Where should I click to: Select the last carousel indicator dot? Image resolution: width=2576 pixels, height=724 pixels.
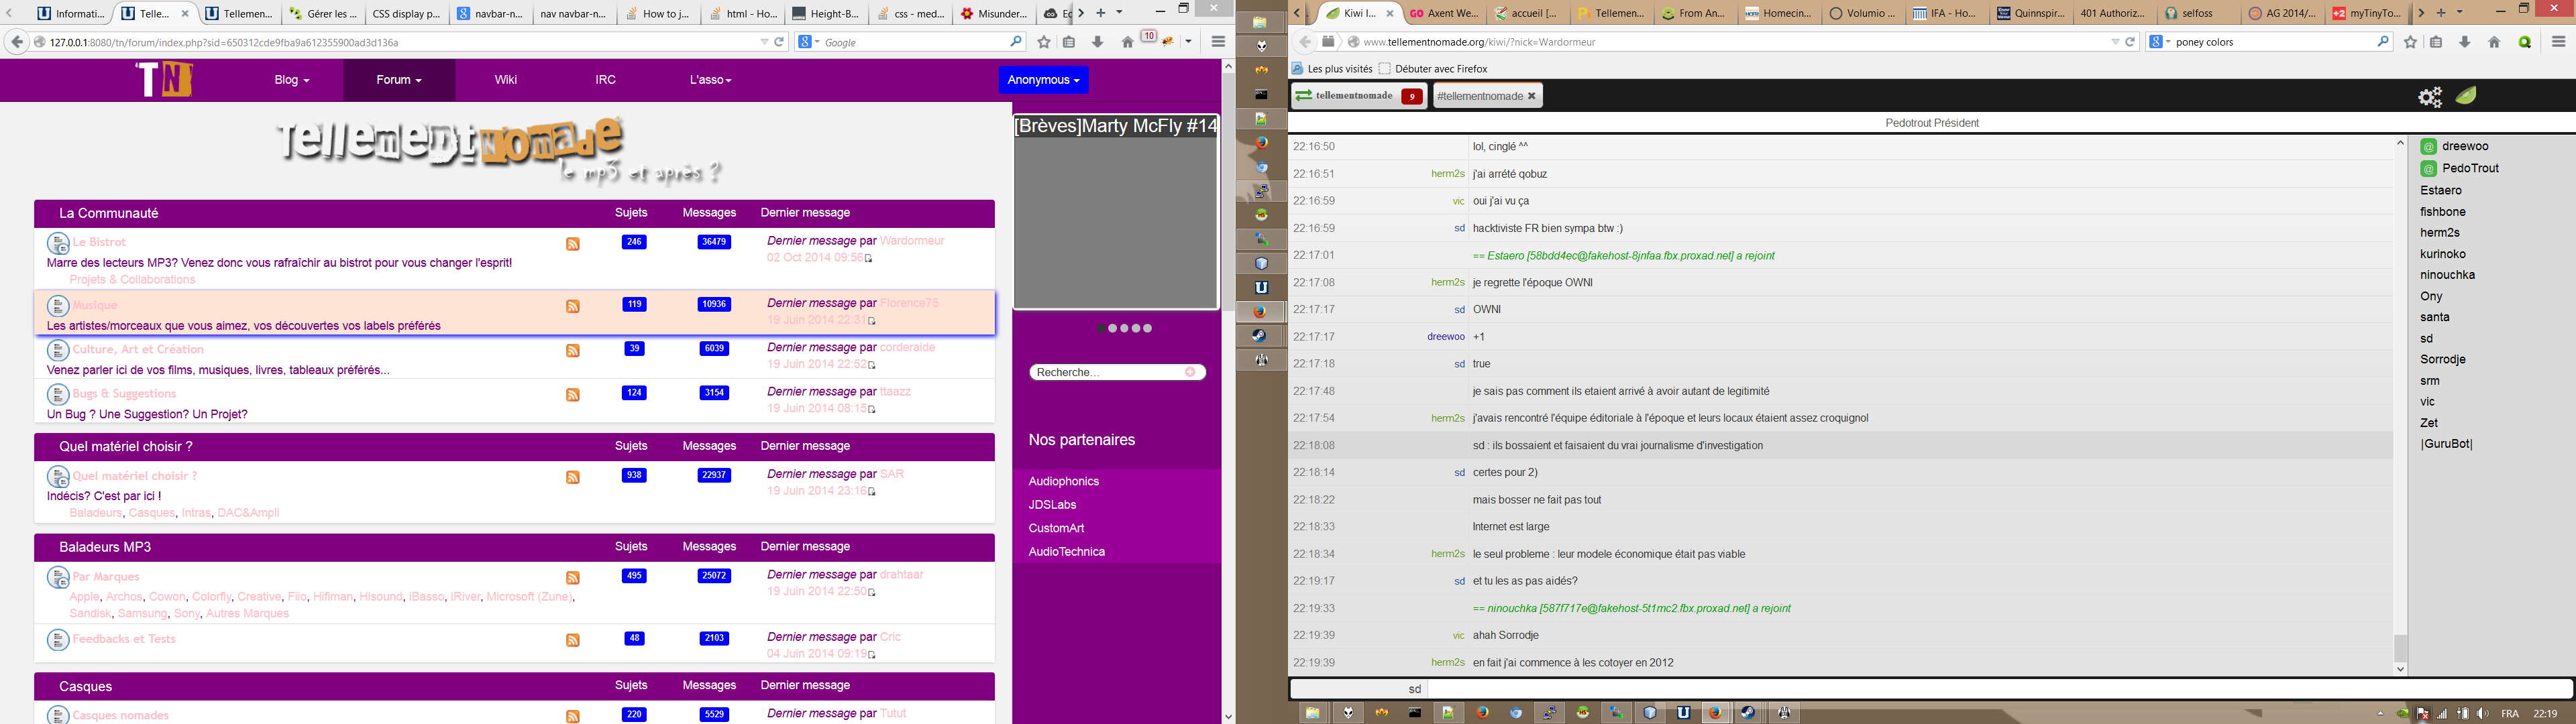[x=1148, y=328]
